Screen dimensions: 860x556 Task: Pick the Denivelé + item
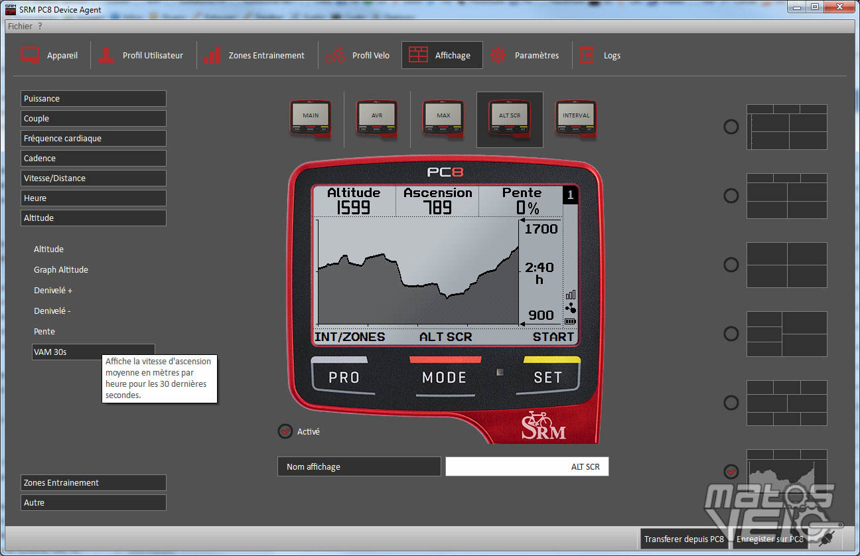(x=53, y=291)
